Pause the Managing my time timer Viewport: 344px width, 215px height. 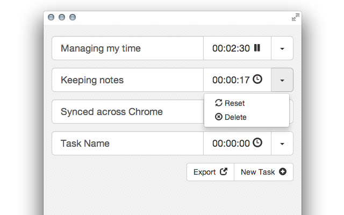(x=257, y=48)
